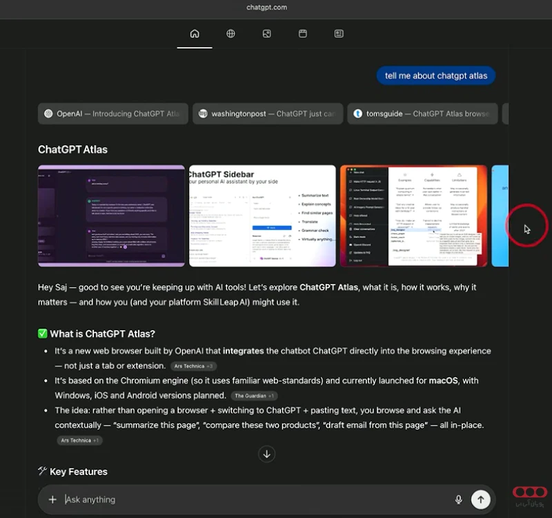Click the Ars Technica +1 citation chip
Screen dimensions: 552x518
click(x=80, y=440)
